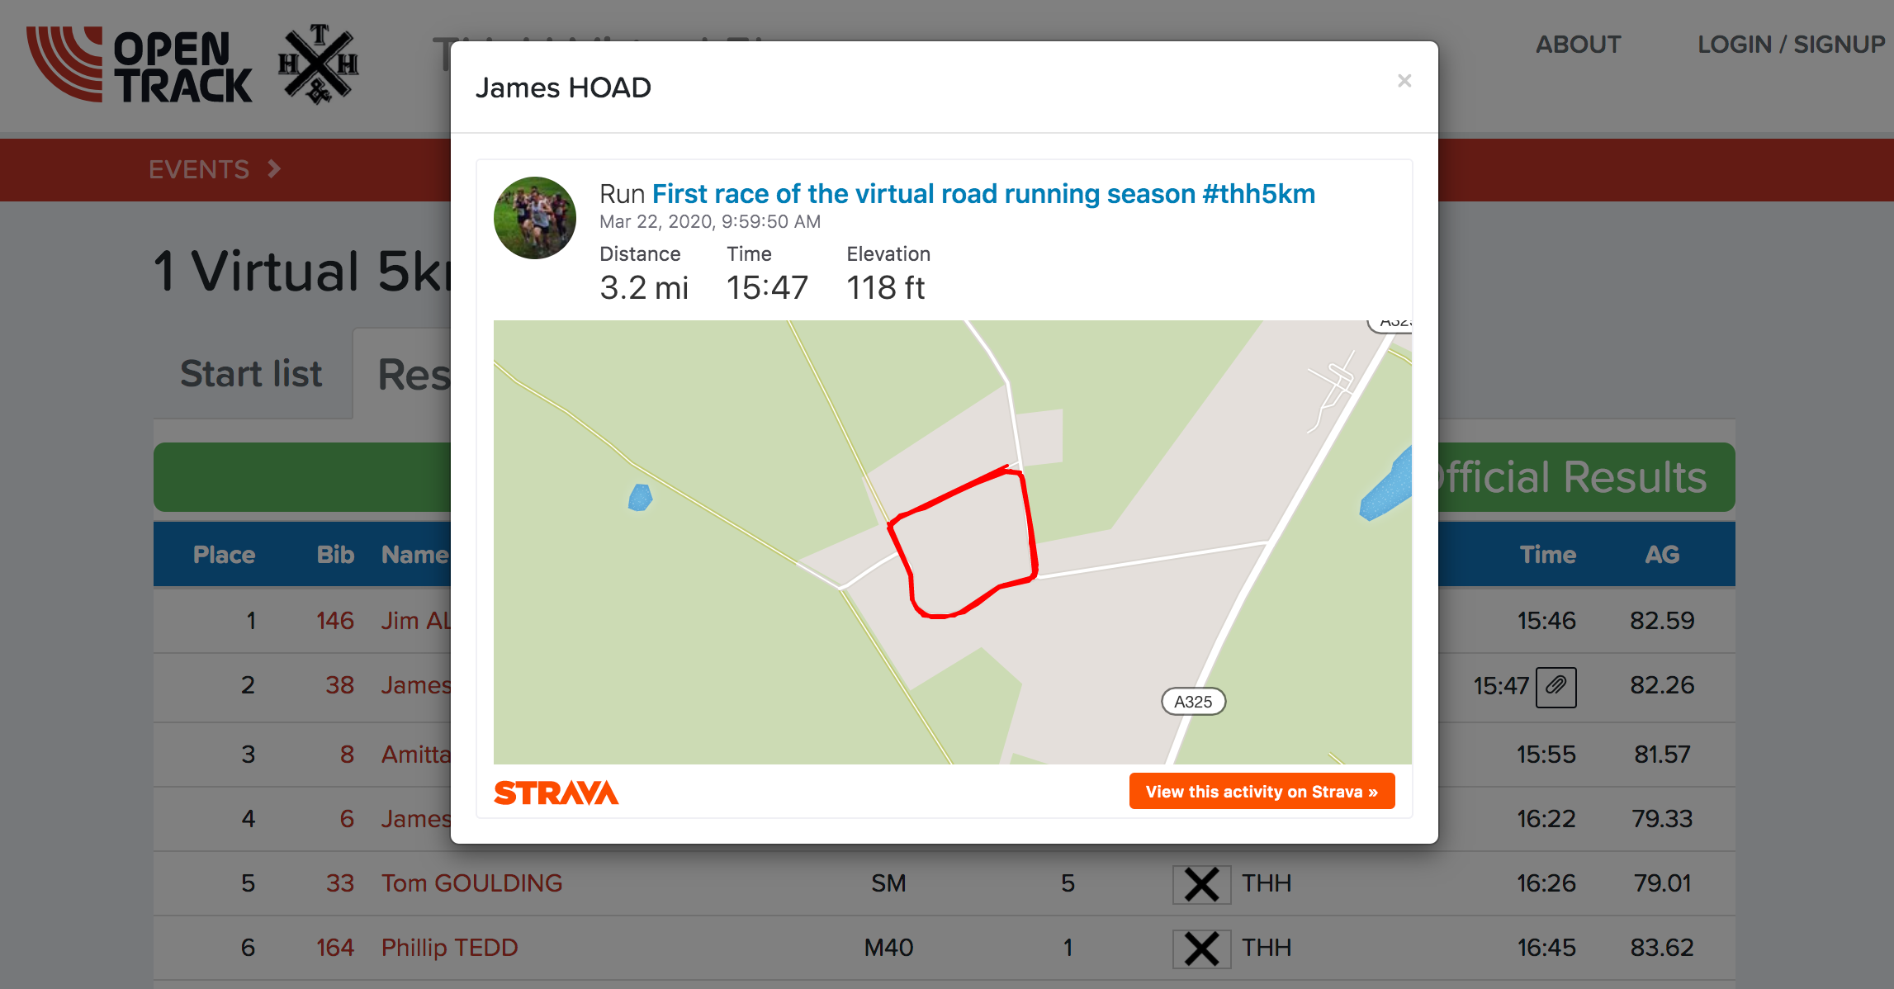Click bib number 146 link
This screenshot has height=989, width=1894.
click(x=334, y=621)
